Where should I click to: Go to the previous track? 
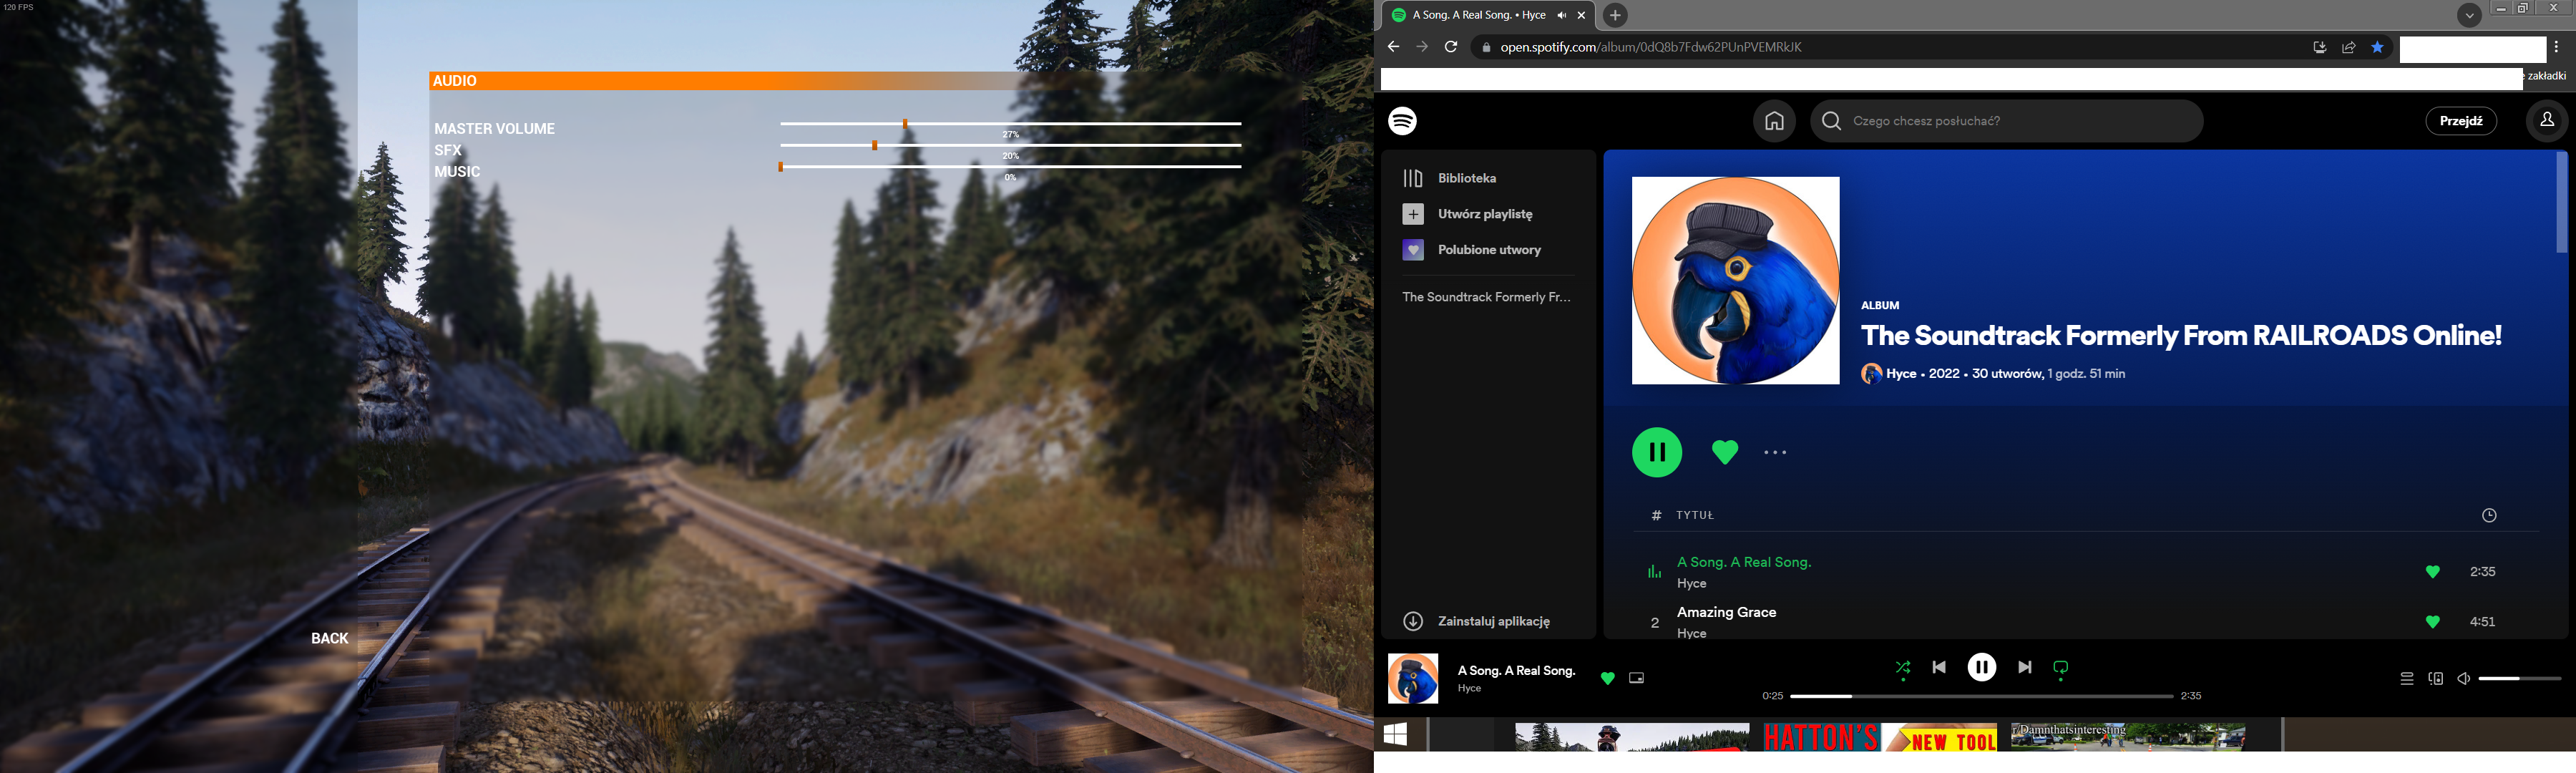tap(1939, 667)
